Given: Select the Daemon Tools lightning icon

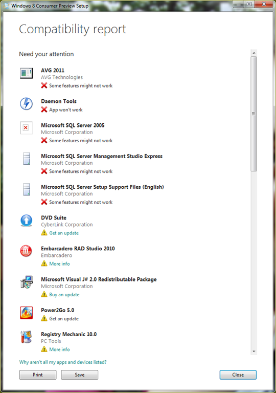Looking at the screenshot, I should [26, 103].
